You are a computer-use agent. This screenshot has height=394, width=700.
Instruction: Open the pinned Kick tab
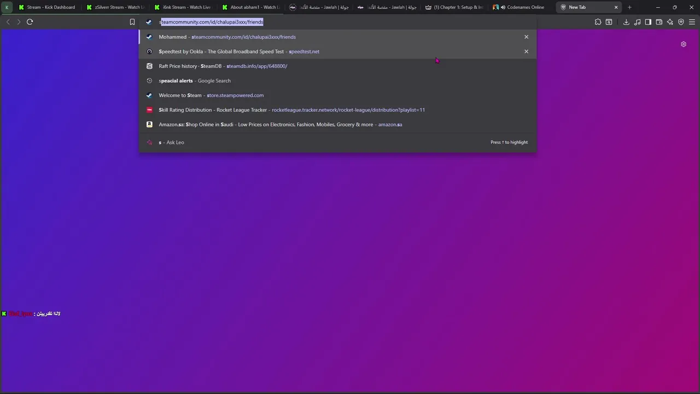pos(7,7)
